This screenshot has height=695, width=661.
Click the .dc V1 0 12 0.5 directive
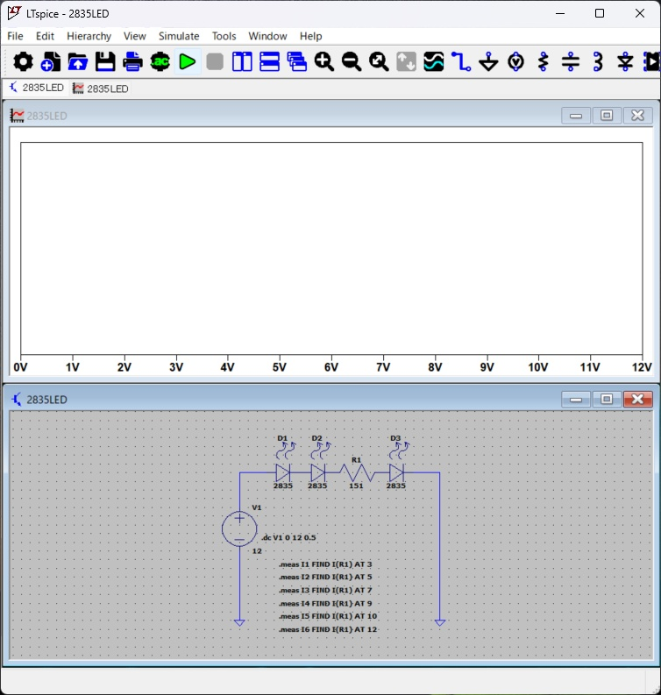pyautogui.click(x=288, y=537)
